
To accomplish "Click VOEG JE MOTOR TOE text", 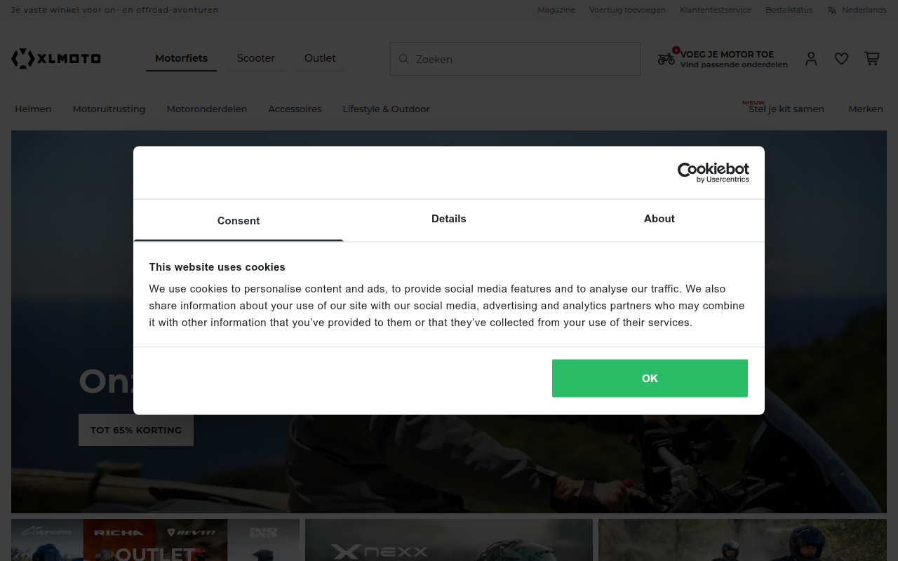I will pos(728,54).
